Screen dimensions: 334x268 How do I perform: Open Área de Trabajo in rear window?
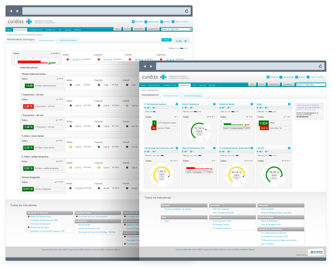coord(180,22)
